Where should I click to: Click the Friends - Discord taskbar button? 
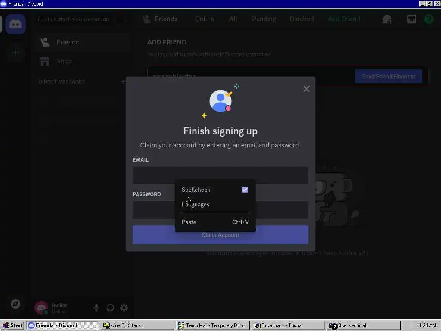coord(62,325)
